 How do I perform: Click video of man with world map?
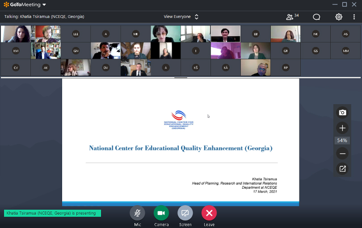click(x=106, y=51)
